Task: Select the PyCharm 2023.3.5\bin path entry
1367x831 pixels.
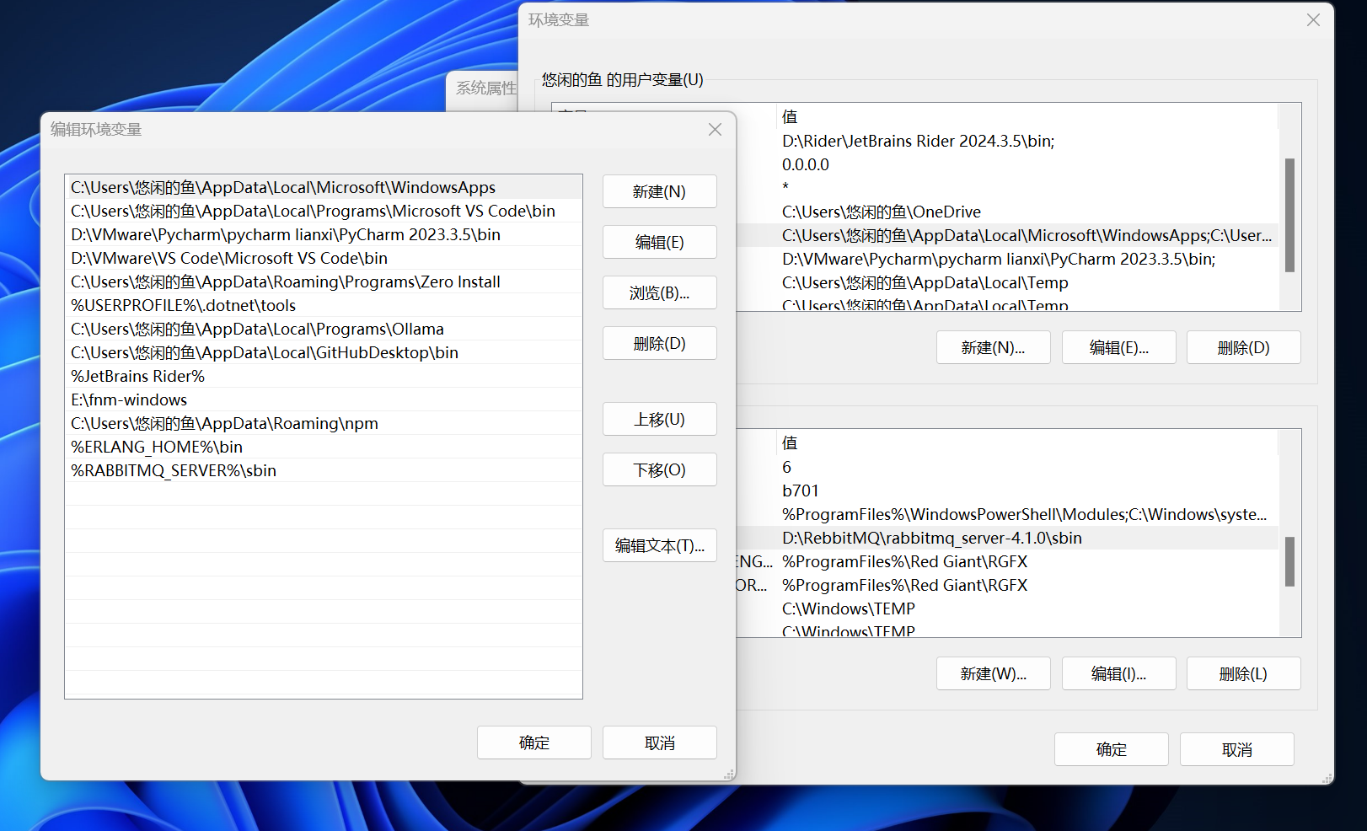Action: pos(324,234)
